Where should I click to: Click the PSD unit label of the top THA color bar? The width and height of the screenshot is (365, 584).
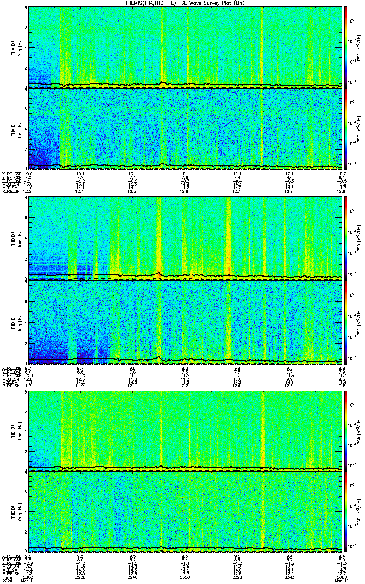[359, 47]
